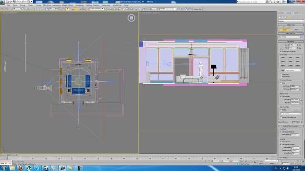Click the Near Clip value field

[x=295, y=100]
